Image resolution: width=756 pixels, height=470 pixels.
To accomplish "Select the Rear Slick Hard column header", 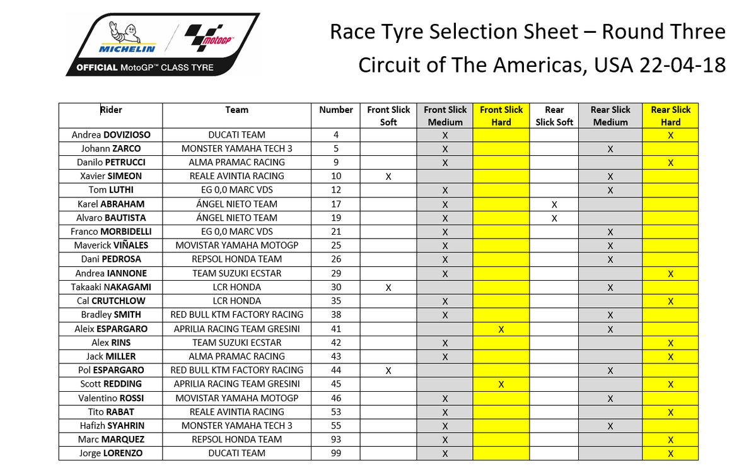I will (x=670, y=116).
